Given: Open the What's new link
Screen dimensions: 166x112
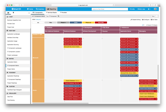Looking at the screenshot, I should (141, 9).
